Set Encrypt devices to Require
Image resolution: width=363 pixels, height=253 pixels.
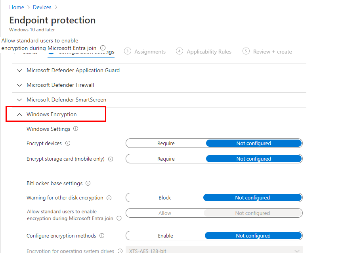[x=166, y=144]
